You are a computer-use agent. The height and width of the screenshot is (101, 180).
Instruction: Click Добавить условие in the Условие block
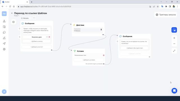click(89, 60)
